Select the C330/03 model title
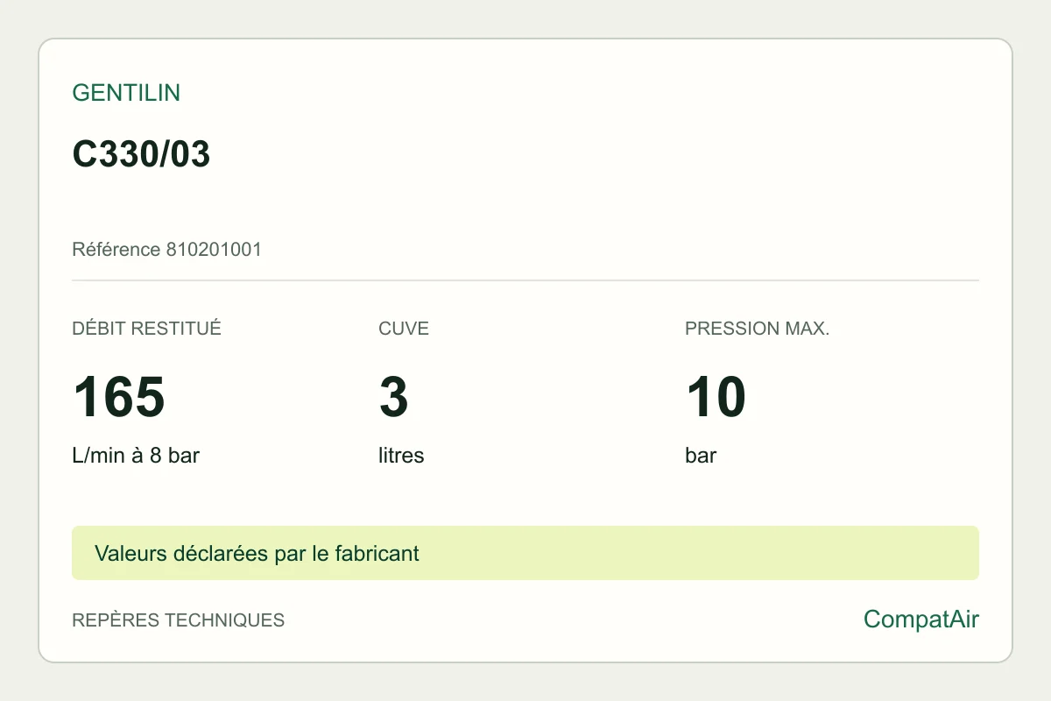 point(141,154)
